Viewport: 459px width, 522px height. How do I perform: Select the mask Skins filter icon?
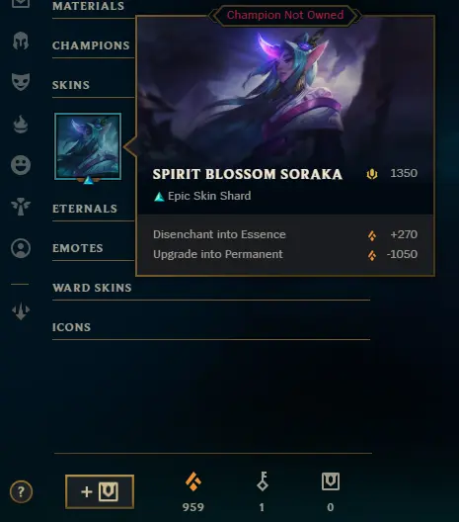[21, 82]
